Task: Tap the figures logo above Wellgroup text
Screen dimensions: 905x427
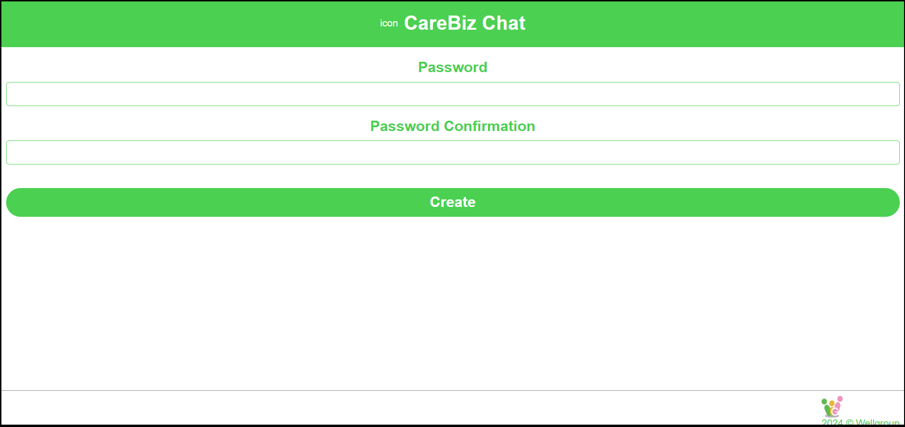Action: [832, 406]
